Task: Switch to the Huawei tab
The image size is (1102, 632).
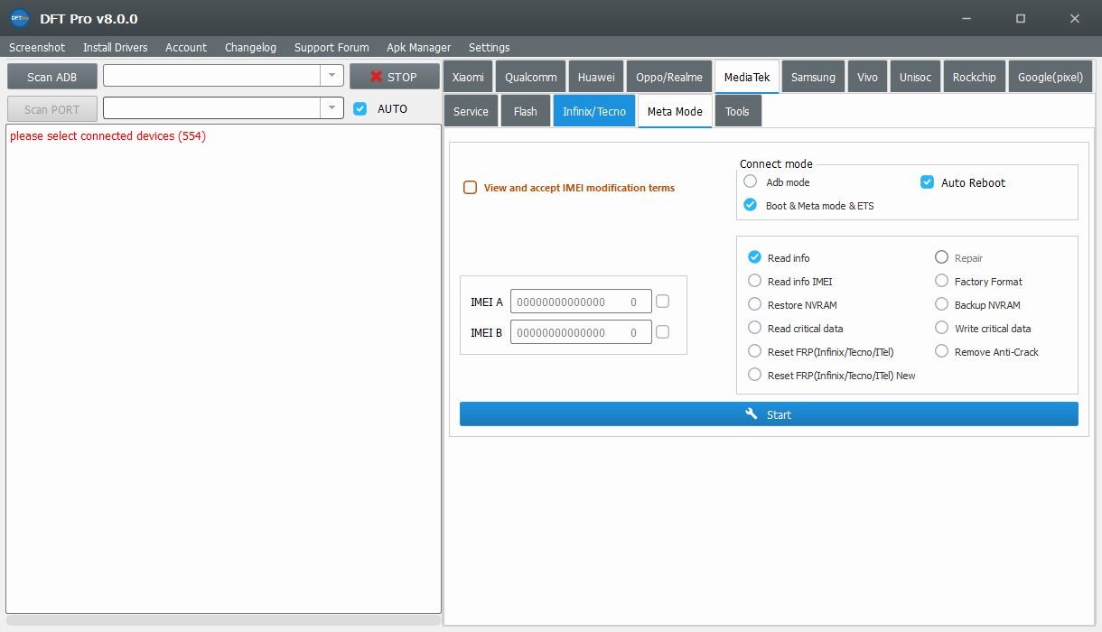Action: pos(596,77)
